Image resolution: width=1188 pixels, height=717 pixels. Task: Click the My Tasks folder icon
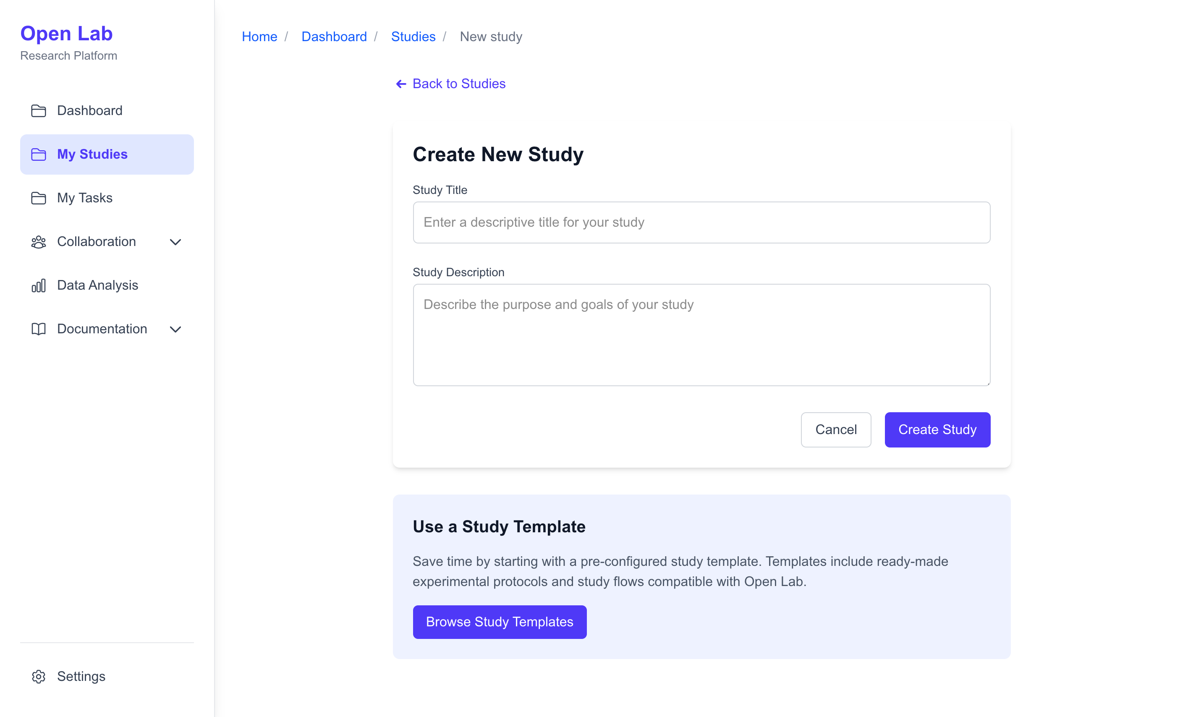(38, 198)
